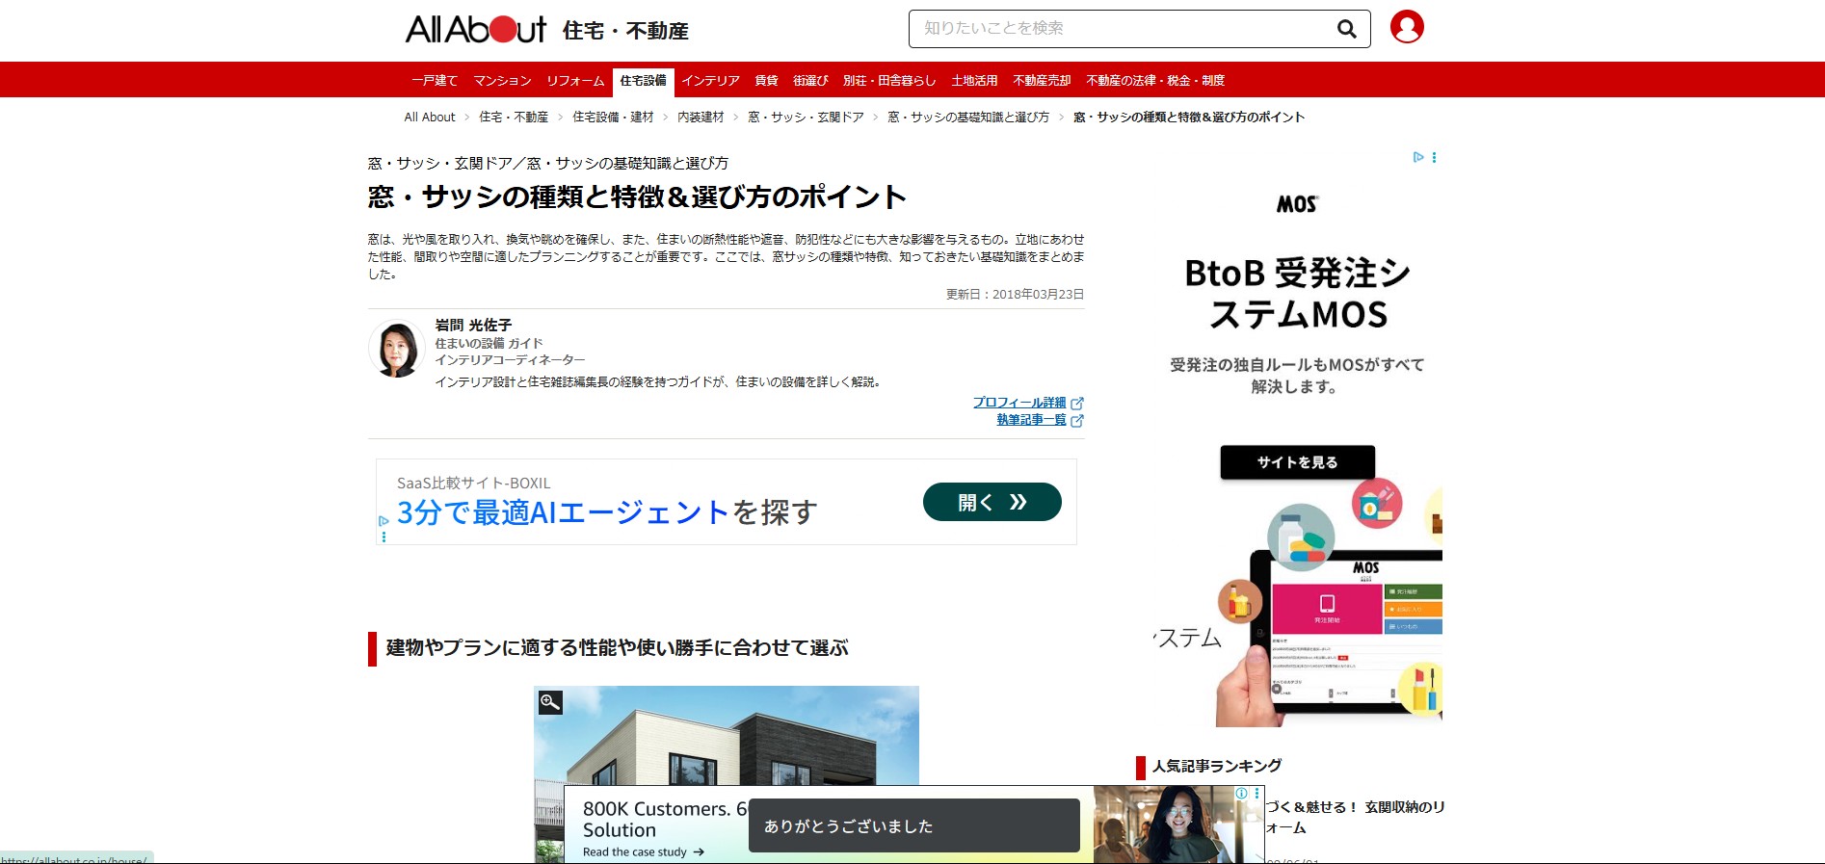Click the All About logo
This screenshot has width=1825, height=864.
(475, 29)
